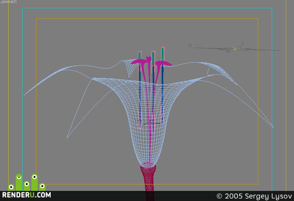Click the green monsters logo
294x201 pixels.
[x=27, y=182]
